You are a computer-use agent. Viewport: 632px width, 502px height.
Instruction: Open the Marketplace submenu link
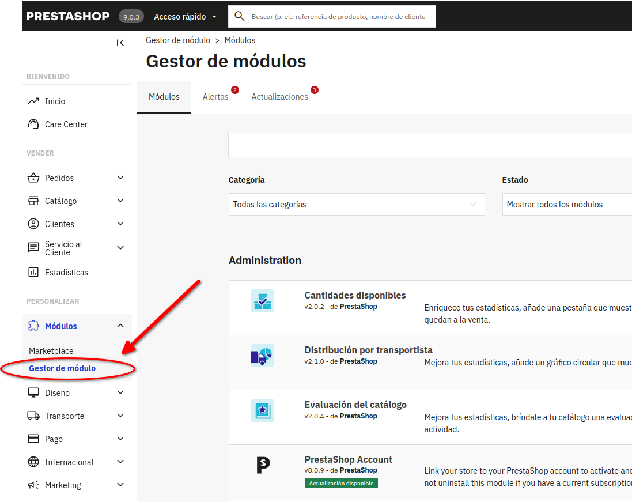[51, 351]
